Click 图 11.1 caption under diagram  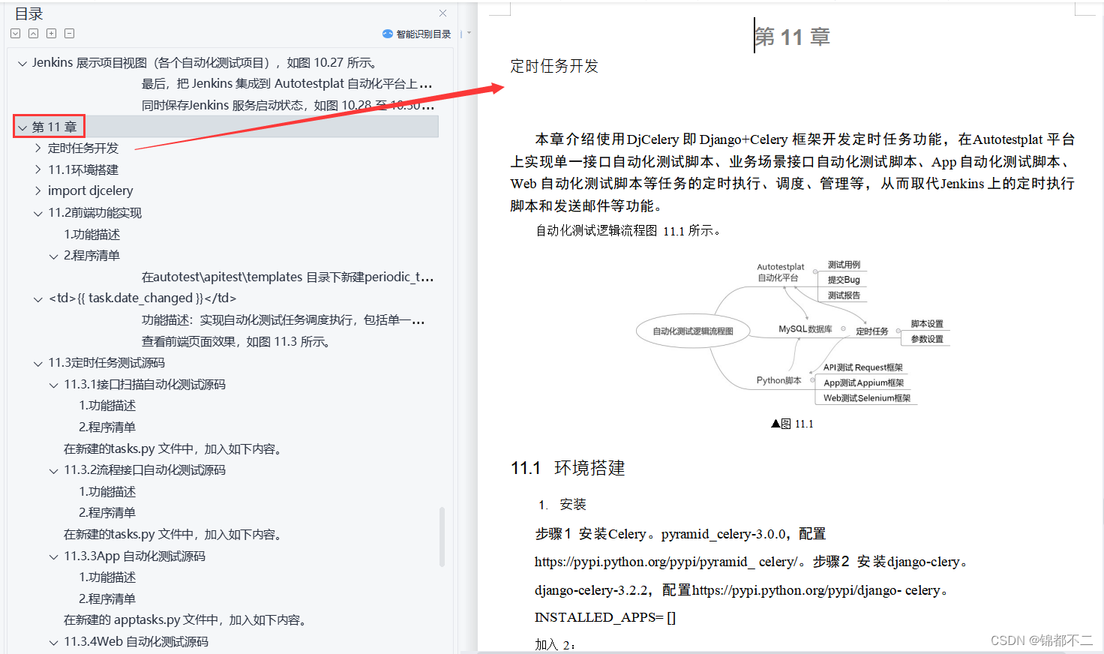coord(792,424)
